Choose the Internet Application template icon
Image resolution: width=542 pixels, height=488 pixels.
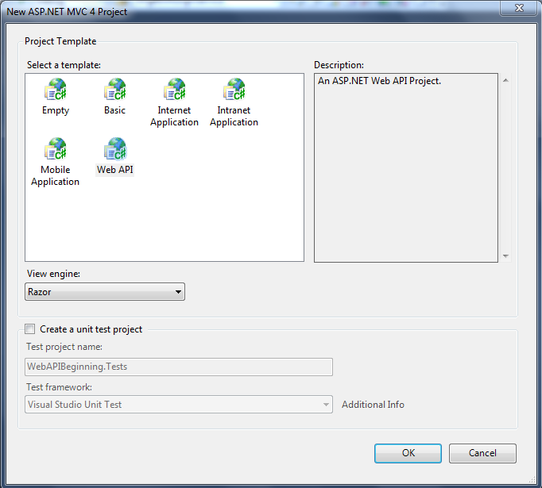[x=175, y=89]
